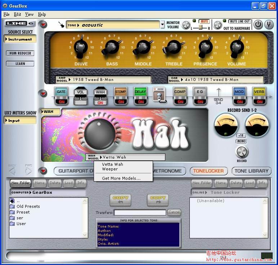The image size is (278, 265).
Task: Toggle the +18 boost button
Action: click(241, 136)
